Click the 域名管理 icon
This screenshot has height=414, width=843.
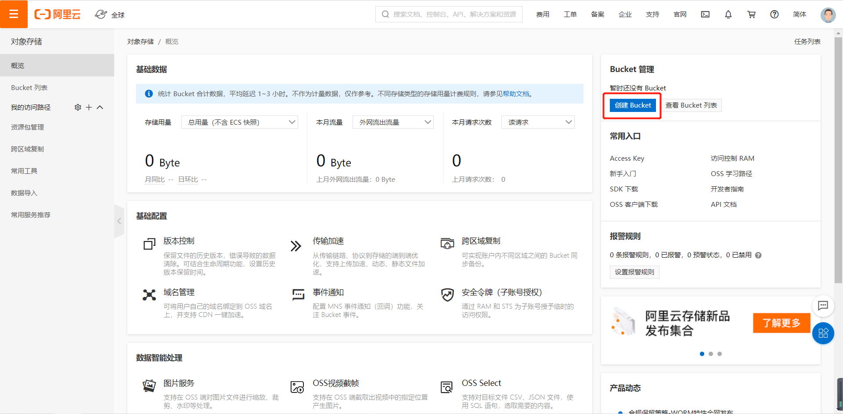click(x=149, y=295)
